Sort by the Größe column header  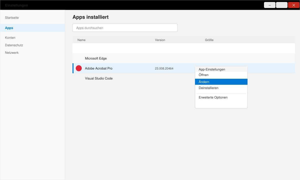(209, 40)
